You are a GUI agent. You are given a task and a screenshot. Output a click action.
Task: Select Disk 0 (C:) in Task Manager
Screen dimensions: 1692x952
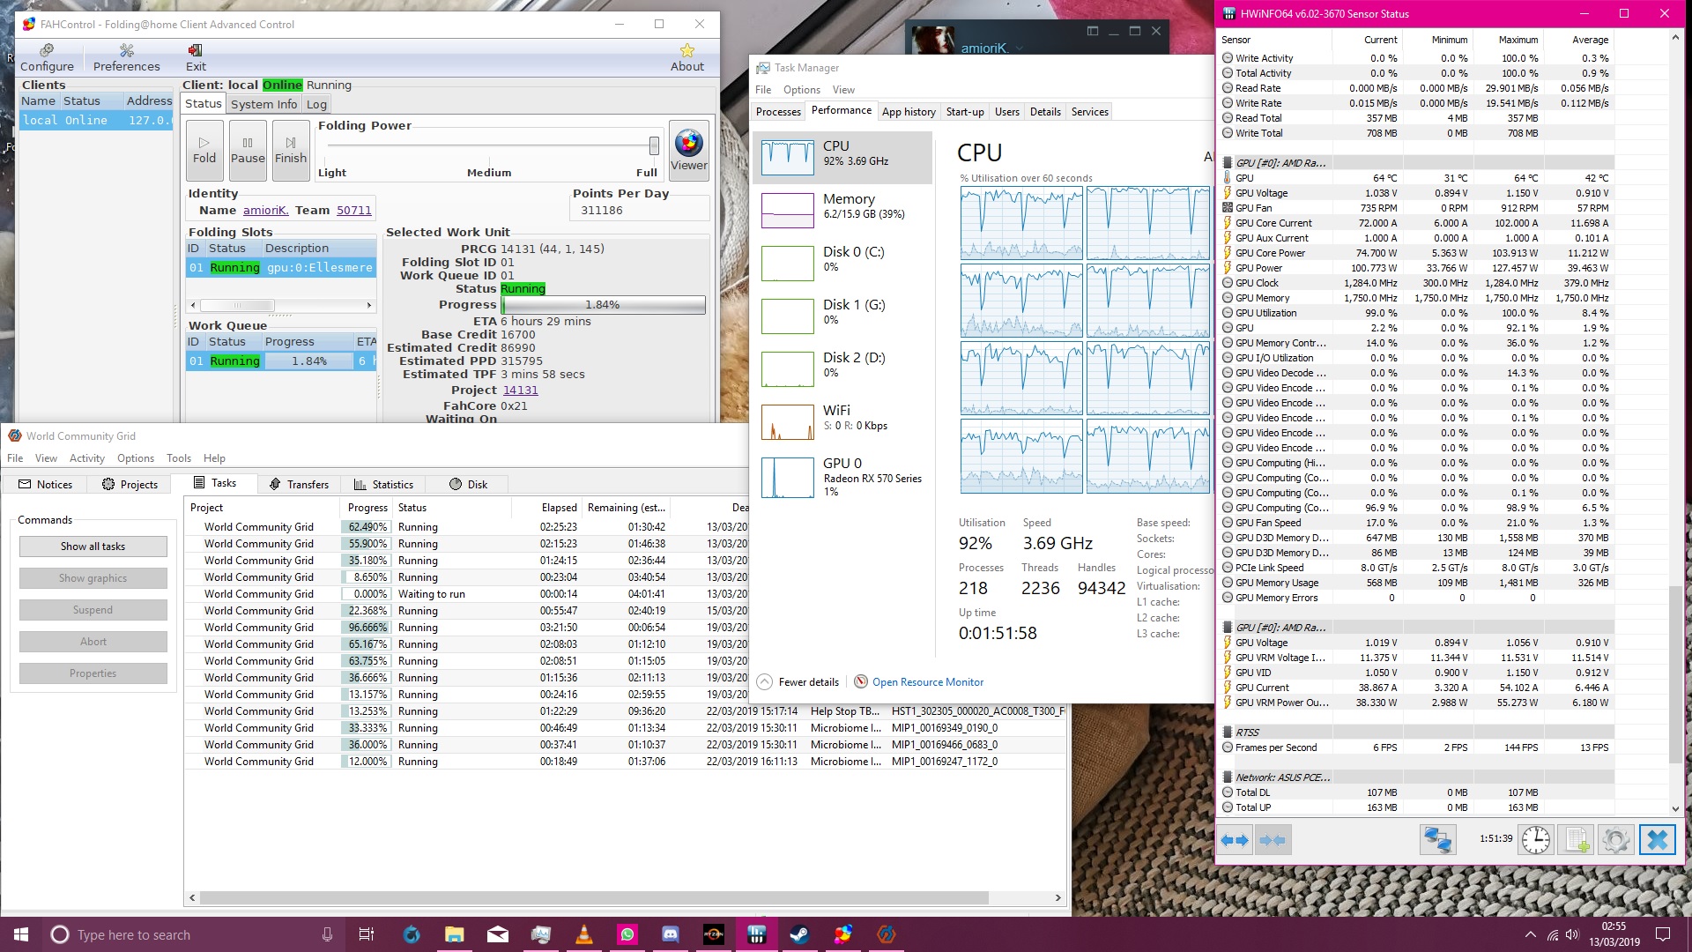(842, 264)
